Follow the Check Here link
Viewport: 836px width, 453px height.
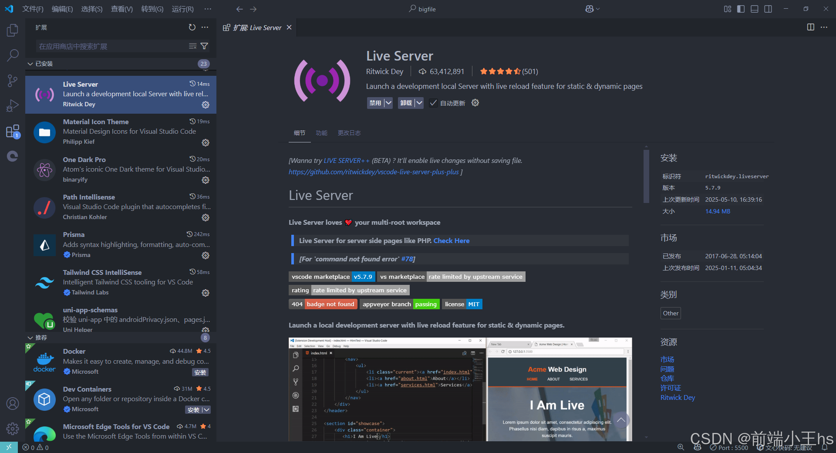tap(452, 240)
